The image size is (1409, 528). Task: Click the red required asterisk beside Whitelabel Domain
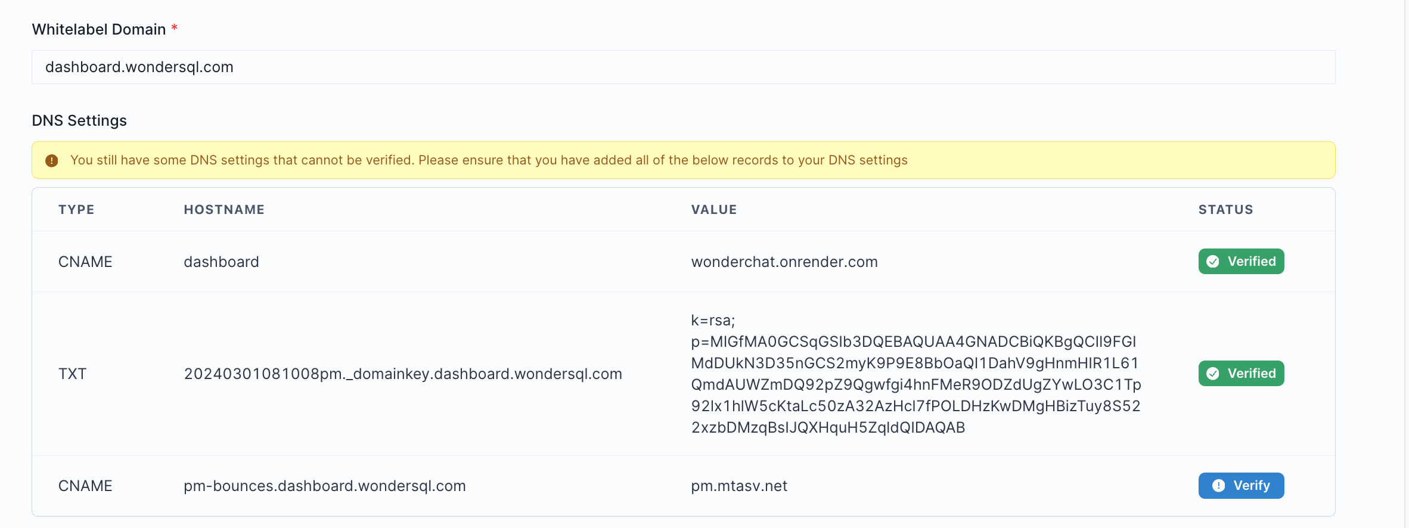click(175, 28)
